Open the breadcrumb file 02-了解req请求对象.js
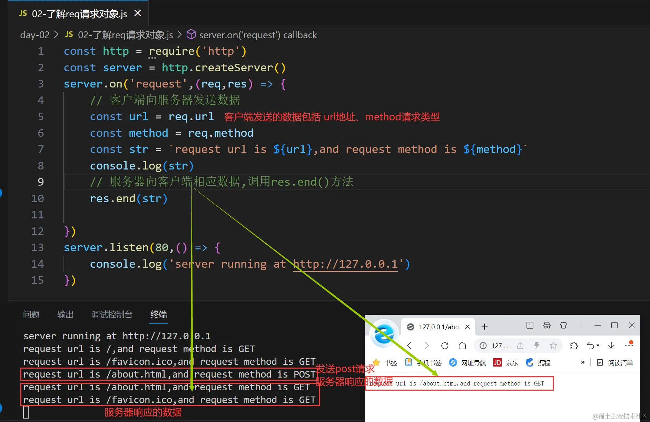This screenshot has height=422, width=650. 125,35
